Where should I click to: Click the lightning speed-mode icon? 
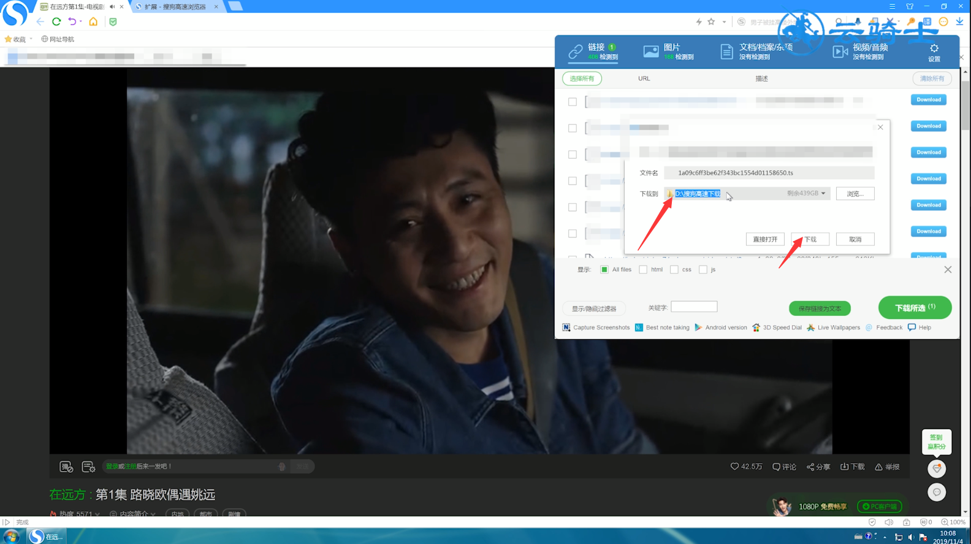click(x=699, y=21)
